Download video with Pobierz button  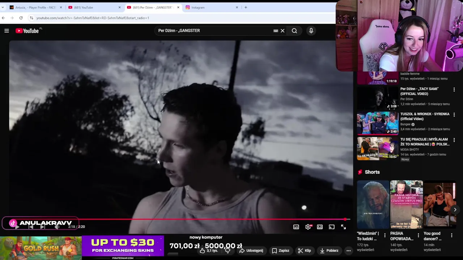click(x=329, y=251)
